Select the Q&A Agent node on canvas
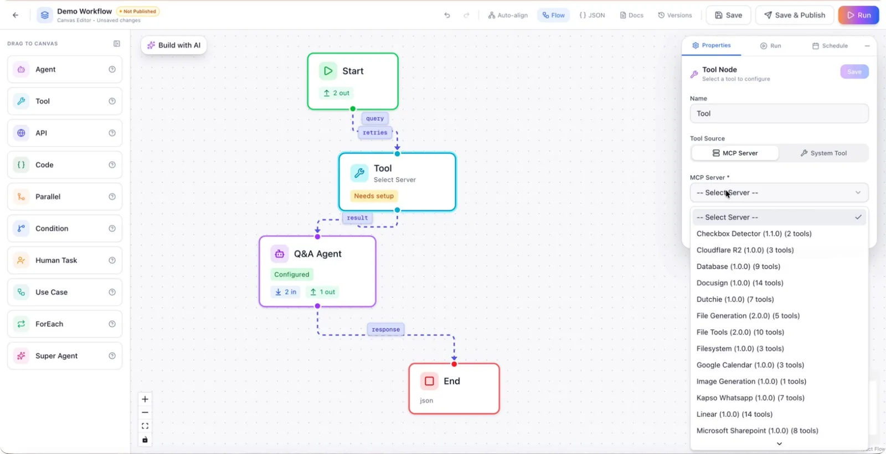886x454 pixels. 317,272
